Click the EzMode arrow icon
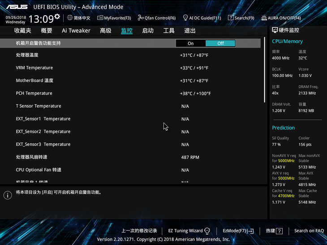The height and width of the screenshot is (245, 327). 251,231
